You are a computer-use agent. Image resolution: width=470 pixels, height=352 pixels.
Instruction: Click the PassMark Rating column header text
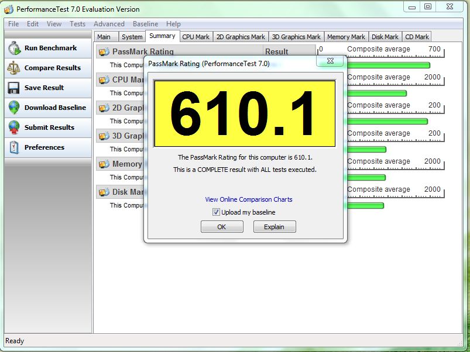click(x=143, y=51)
